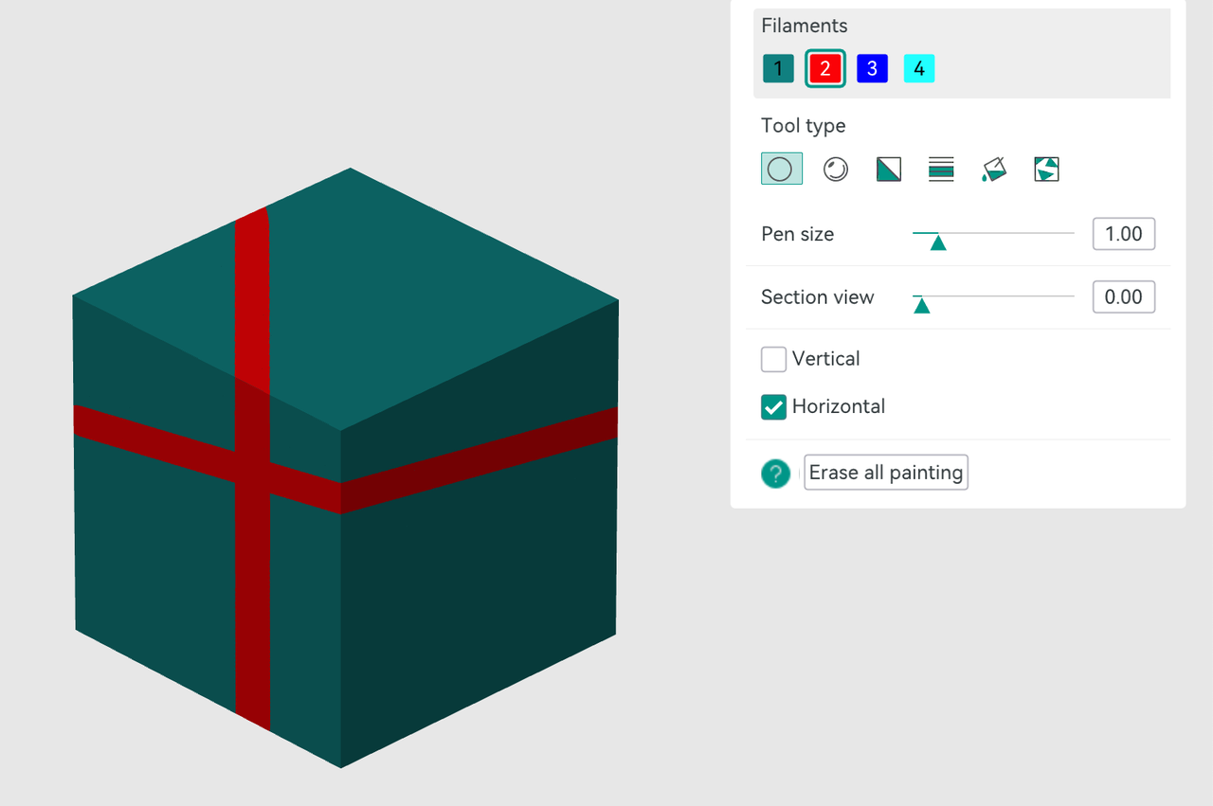The image size is (1213, 806).
Task: Click the Section view slider handle
Action: (x=921, y=305)
